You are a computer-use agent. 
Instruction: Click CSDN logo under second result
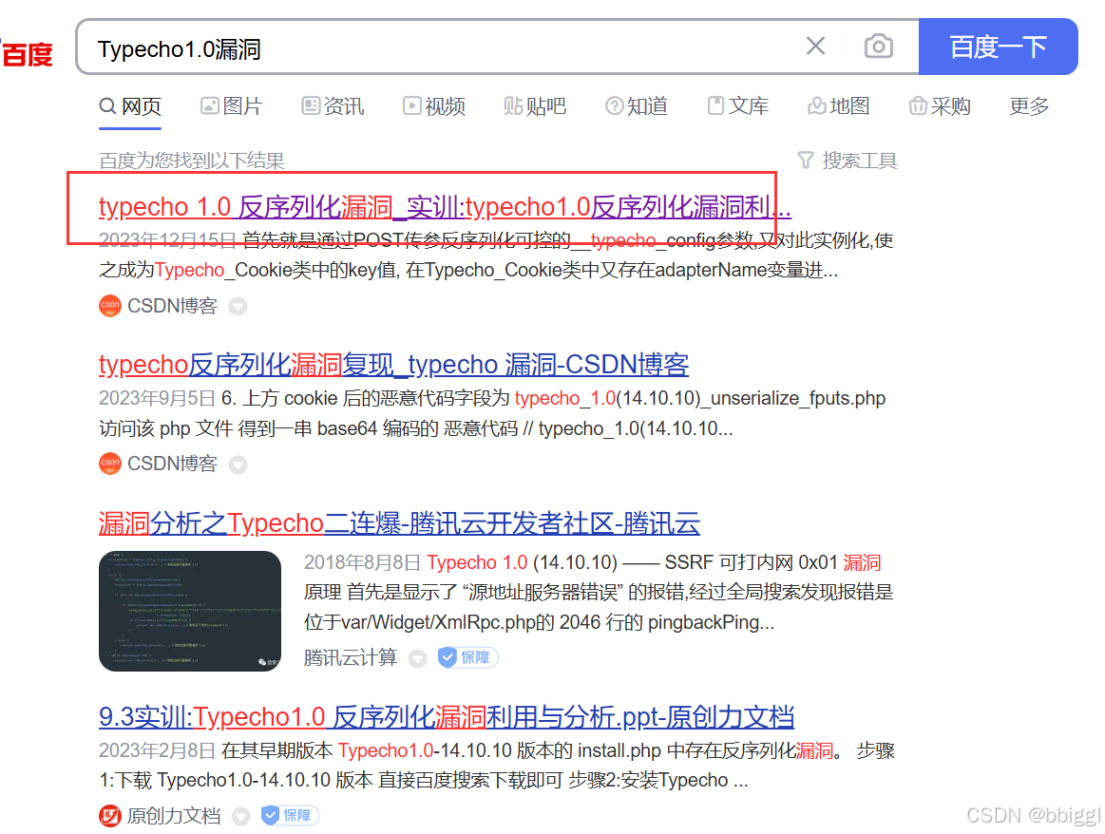pyautogui.click(x=110, y=464)
